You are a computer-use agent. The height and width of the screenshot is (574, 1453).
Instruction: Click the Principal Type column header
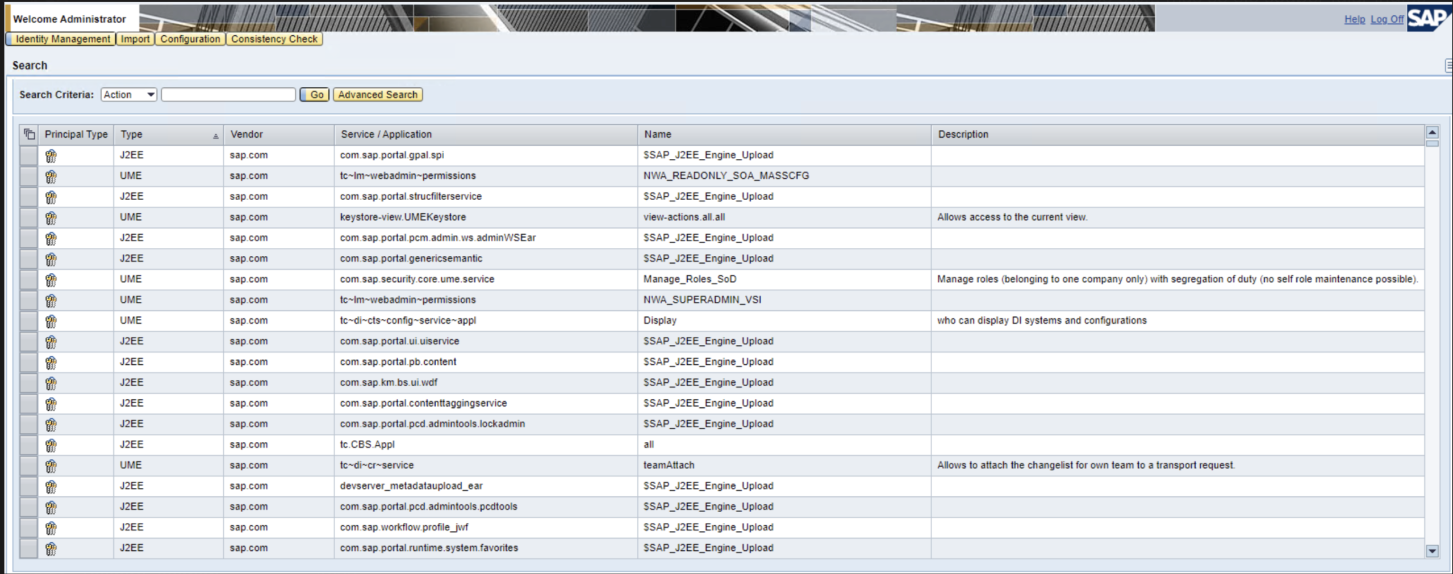(x=76, y=134)
